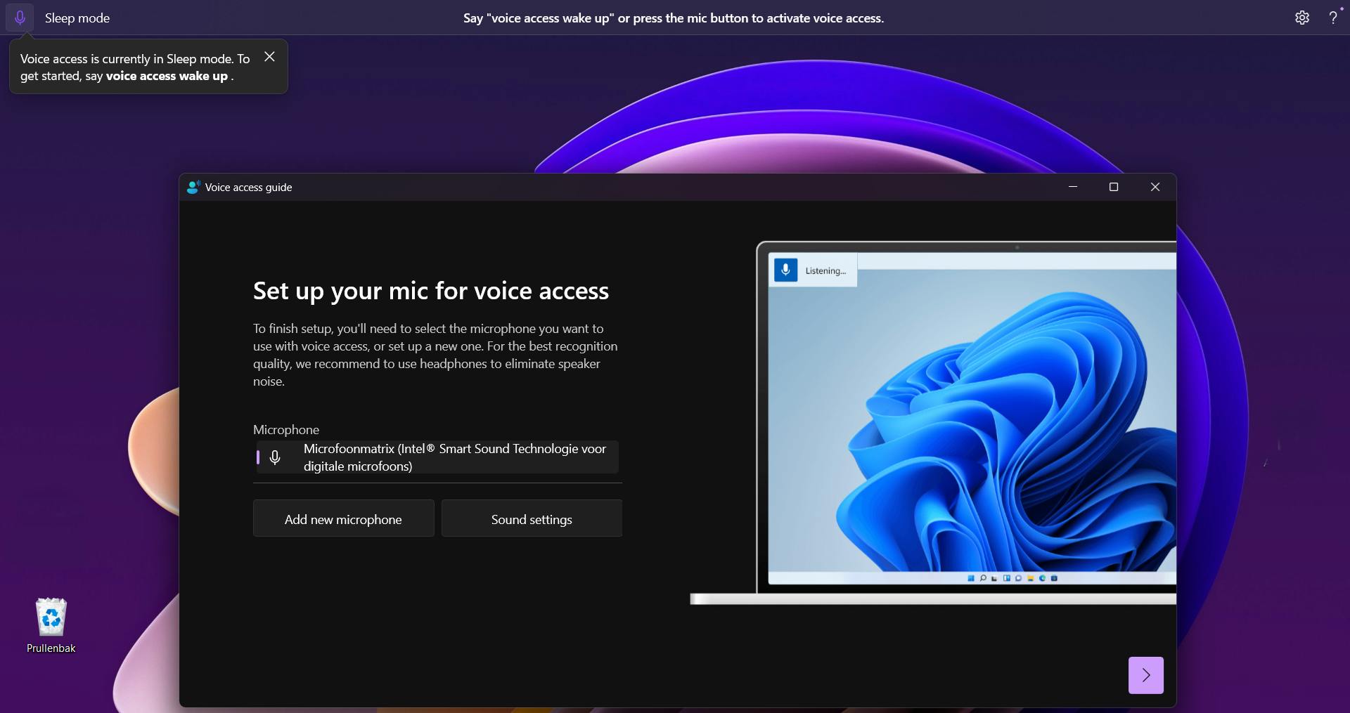Open Sound settings
The image size is (1350, 713).
[x=532, y=518]
